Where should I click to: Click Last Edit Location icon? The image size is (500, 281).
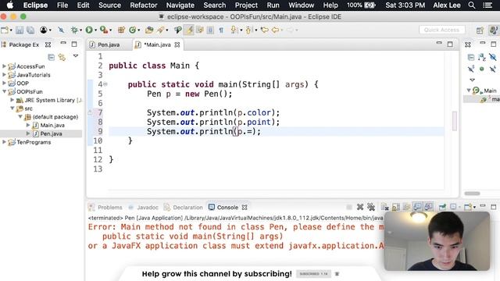coord(264,30)
